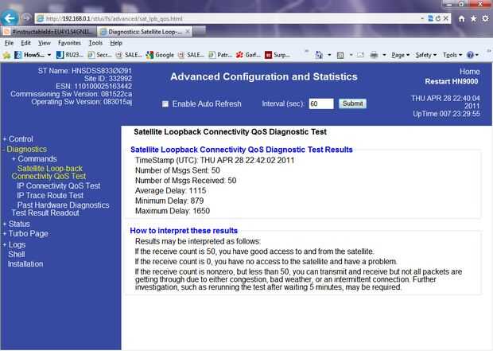Switch to the #instructableId tab
493x351 pixels.
click(49, 32)
